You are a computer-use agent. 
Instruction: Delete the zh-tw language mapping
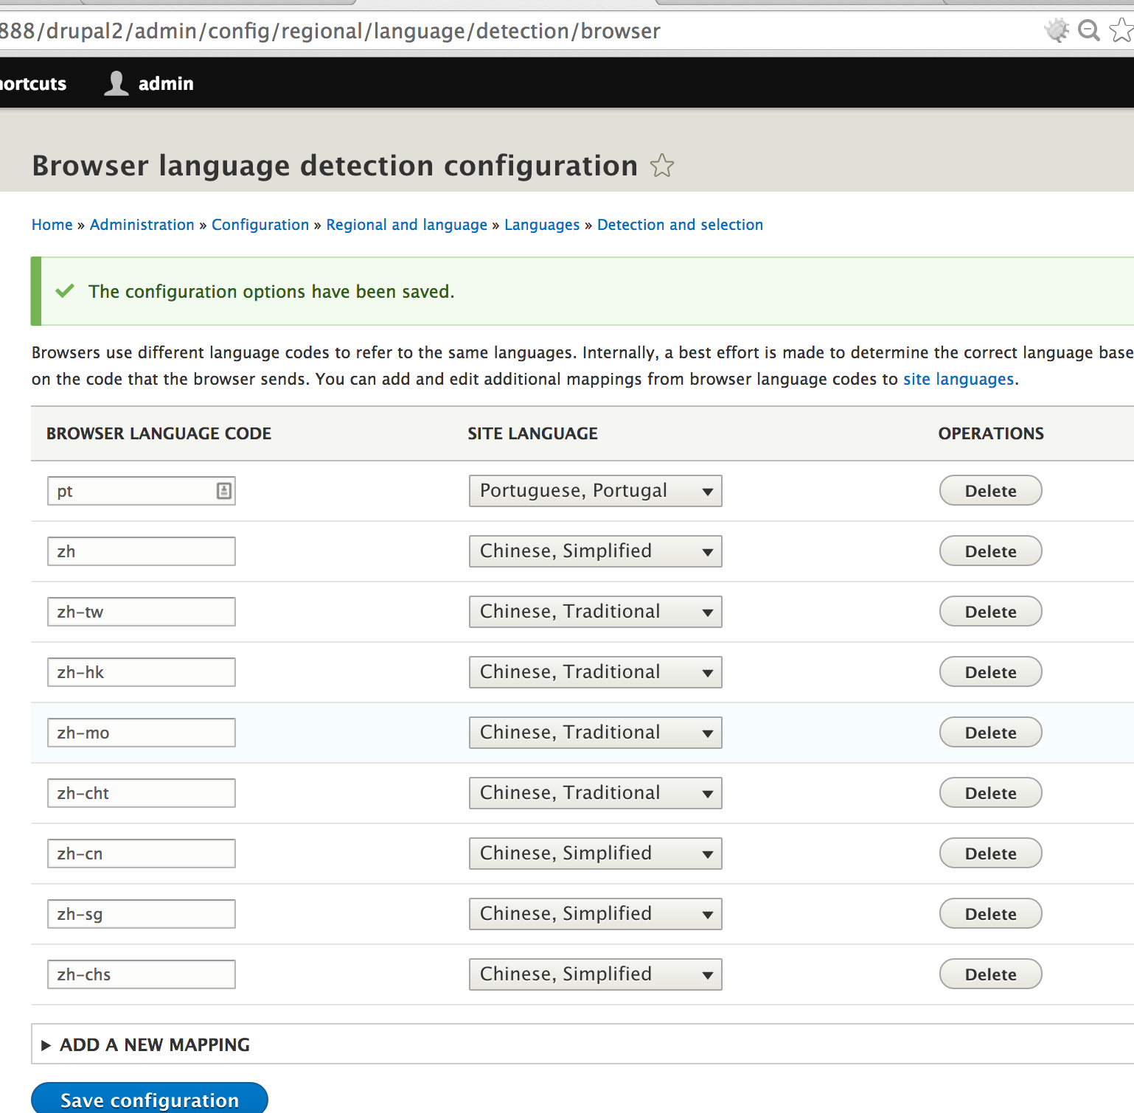[991, 612]
